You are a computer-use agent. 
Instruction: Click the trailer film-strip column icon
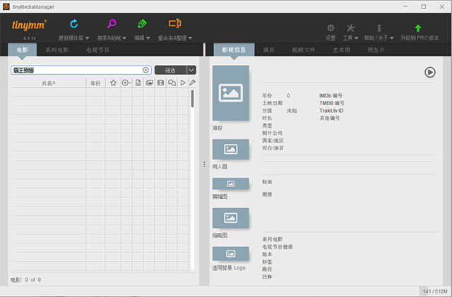point(160,83)
